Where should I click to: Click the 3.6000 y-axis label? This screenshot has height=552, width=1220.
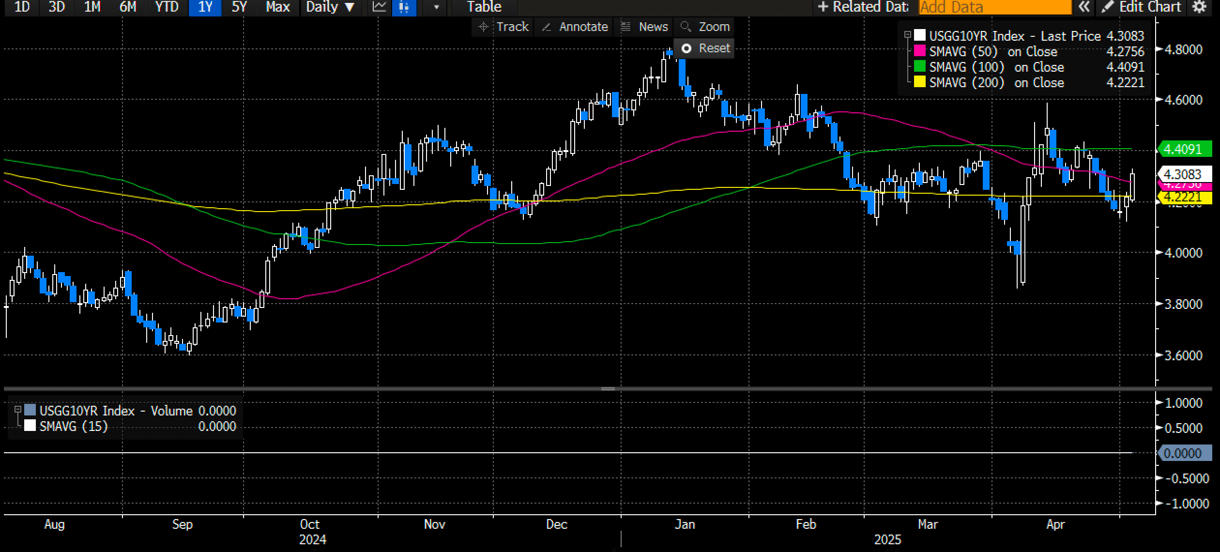pos(1183,355)
